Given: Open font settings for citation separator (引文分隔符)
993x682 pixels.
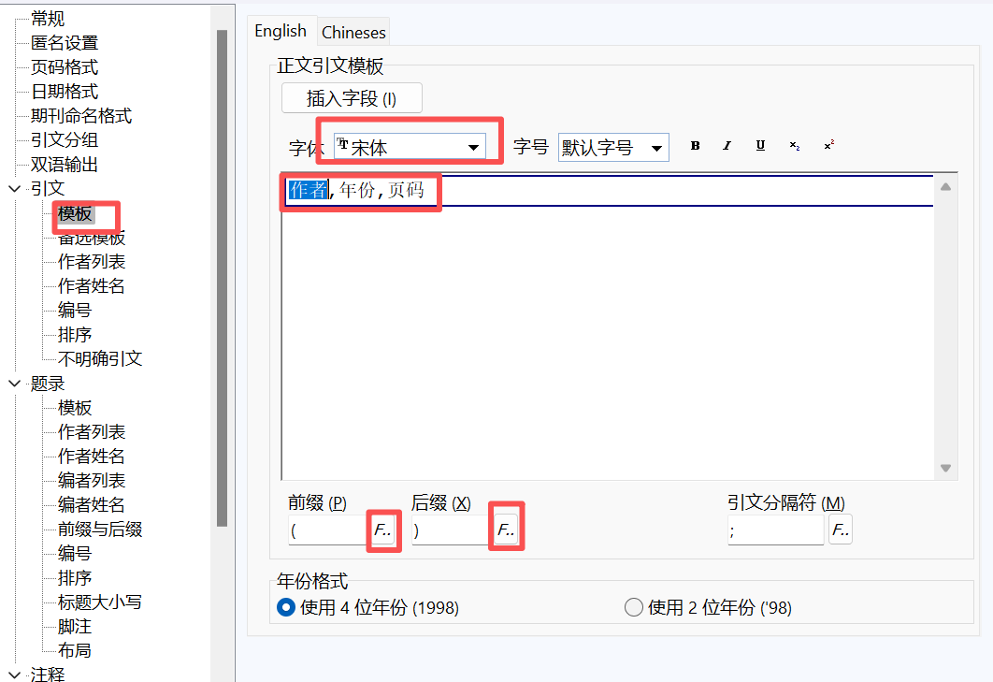Looking at the screenshot, I should tap(840, 530).
